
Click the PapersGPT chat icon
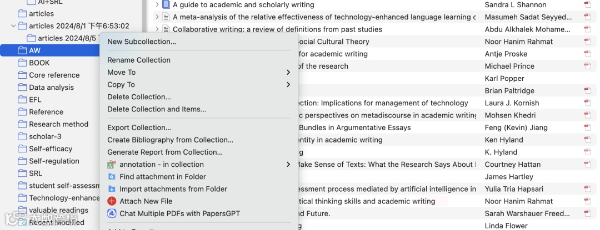111,213
